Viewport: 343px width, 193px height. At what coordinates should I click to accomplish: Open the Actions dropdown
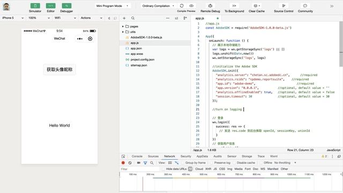(x=92, y=18)
